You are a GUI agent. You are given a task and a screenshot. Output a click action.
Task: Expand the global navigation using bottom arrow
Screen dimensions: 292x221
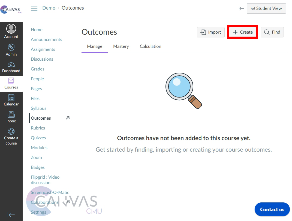point(11,215)
